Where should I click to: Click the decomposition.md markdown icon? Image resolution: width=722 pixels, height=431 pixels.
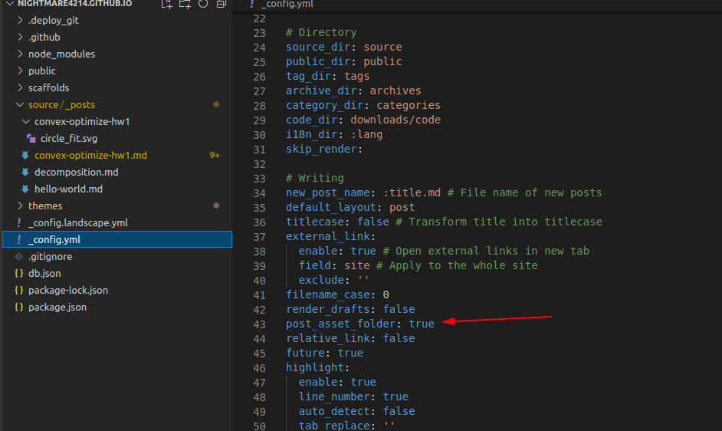[25, 172]
